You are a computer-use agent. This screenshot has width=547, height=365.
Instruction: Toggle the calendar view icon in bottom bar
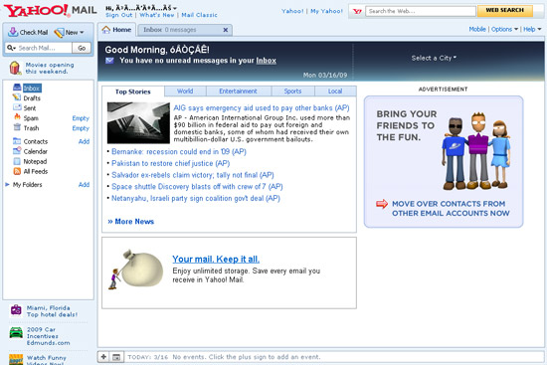[x=116, y=357]
